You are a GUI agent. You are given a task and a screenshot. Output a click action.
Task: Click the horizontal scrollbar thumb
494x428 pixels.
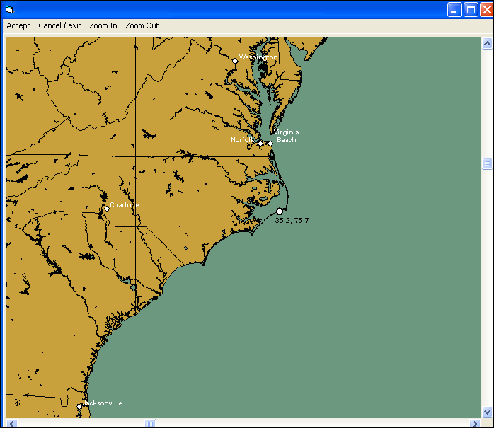pyautogui.click(x=150, y=423)
